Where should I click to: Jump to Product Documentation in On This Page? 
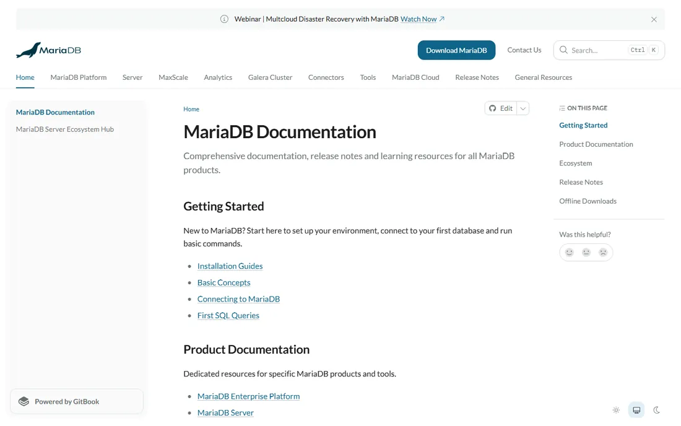coord(596,144)
